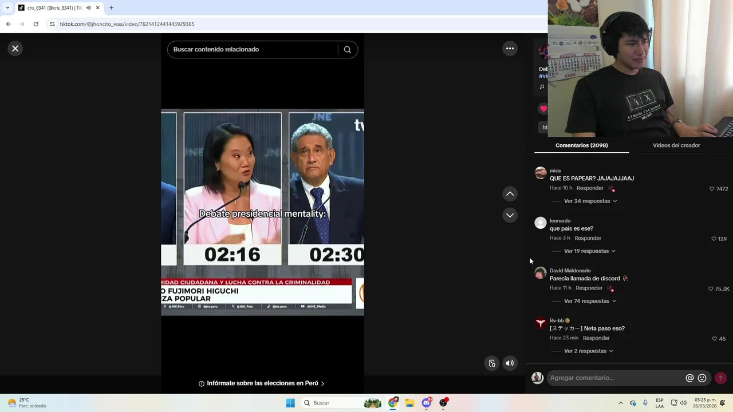This screenshot has width=733, height=412.
Task: Click the microphone icon in system tray
Action: tap(645, 403)
